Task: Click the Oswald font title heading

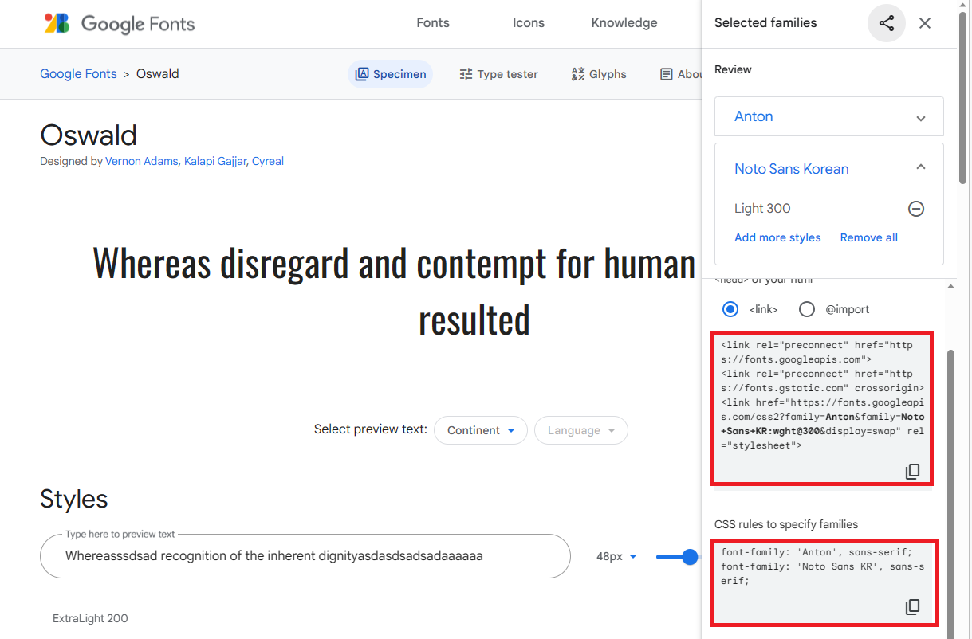Action: [x=89, y=135]
